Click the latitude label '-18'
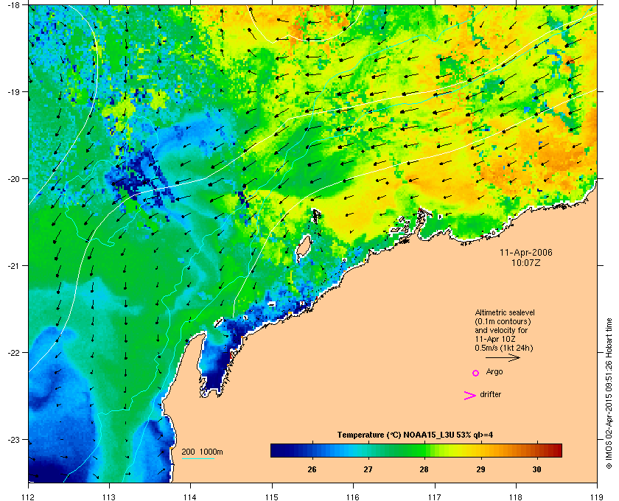The width and height of the screenshot is (619, 501). point(13,4)
